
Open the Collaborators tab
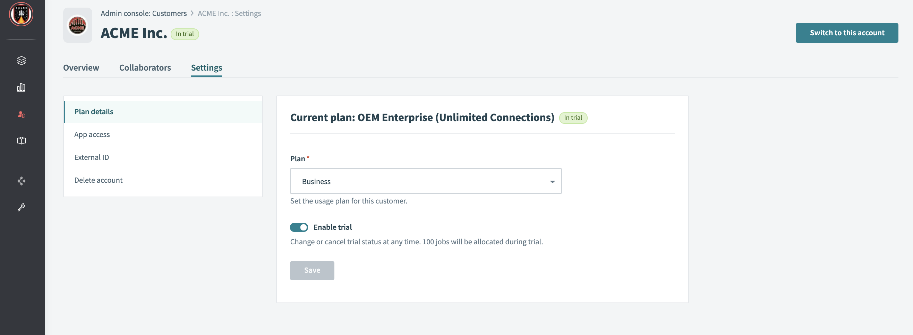click(x=145, y=67)
